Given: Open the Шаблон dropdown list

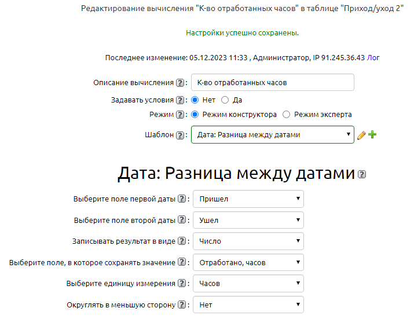Looking at the screenshot, I should click(x=272, y=135).
